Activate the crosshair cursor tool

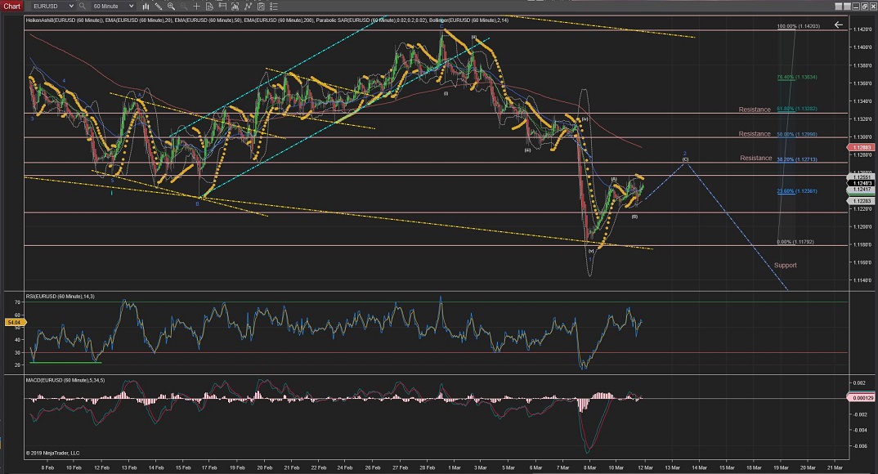[x=196, y=7]
